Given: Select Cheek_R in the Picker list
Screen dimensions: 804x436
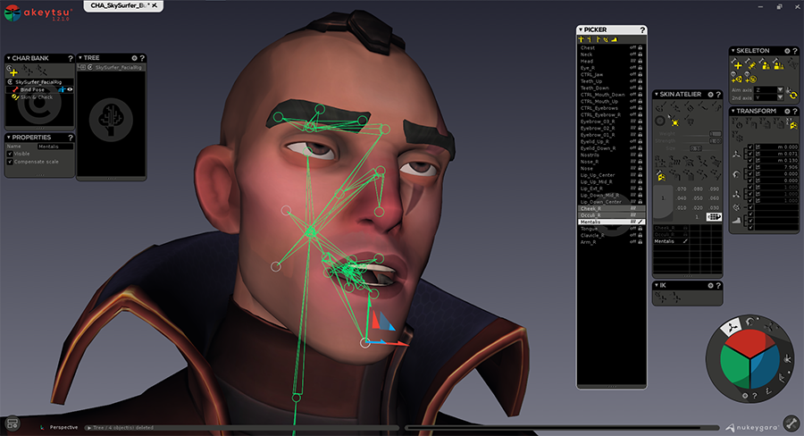Looking at the screenshot, I should point(611,209).
